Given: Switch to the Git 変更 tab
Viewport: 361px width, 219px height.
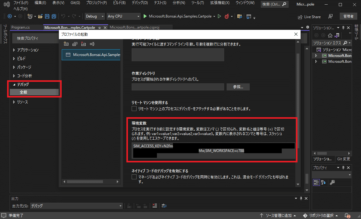Looking at the screenshot, I should (x=343, y=159).
